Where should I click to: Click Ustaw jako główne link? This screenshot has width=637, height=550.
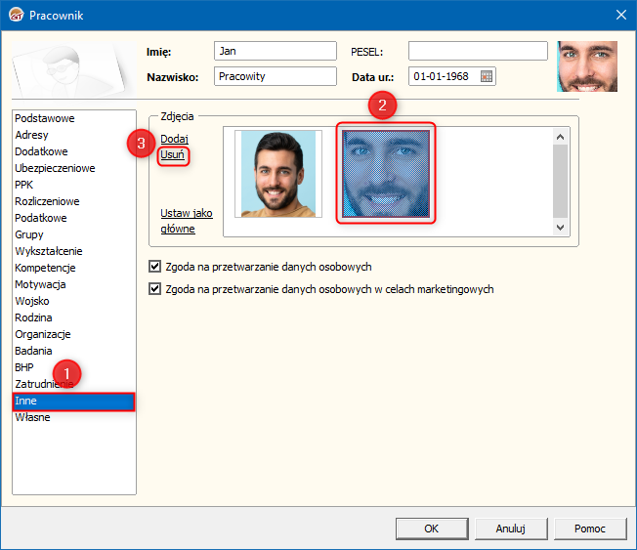pyautogui.click(x=186, y=221)
